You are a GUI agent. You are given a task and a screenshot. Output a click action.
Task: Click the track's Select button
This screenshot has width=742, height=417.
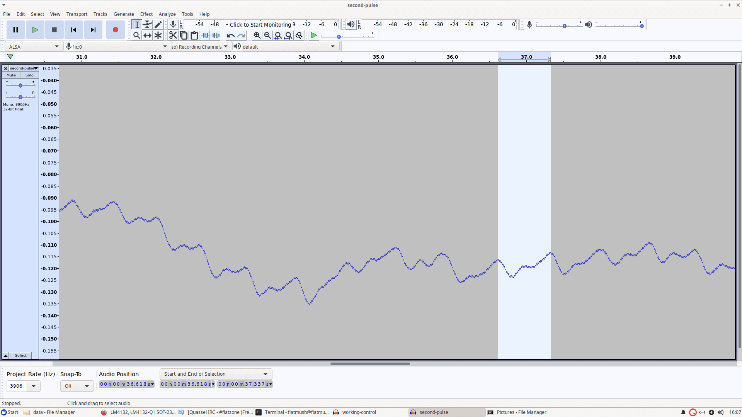21,356
